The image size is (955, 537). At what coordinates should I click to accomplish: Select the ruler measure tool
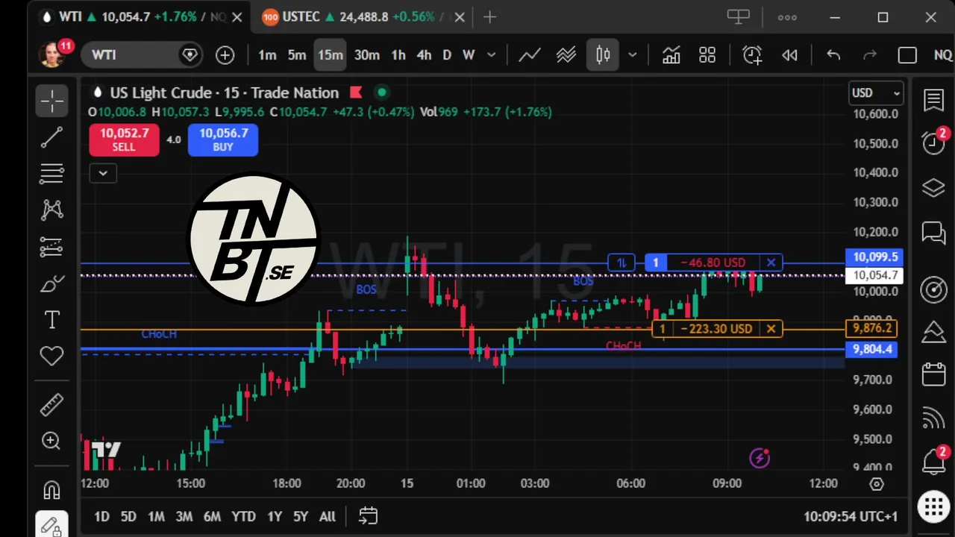51,405
